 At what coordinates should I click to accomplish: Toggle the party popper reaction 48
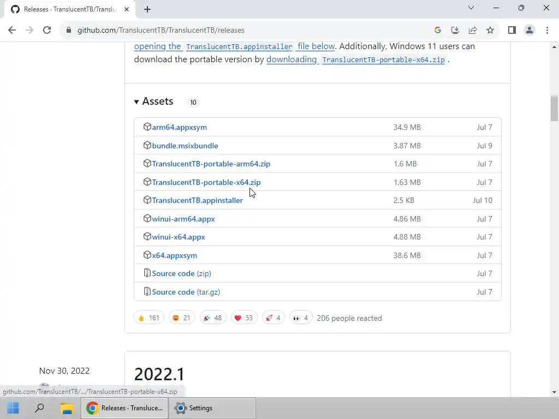click(x=213, y=318)
